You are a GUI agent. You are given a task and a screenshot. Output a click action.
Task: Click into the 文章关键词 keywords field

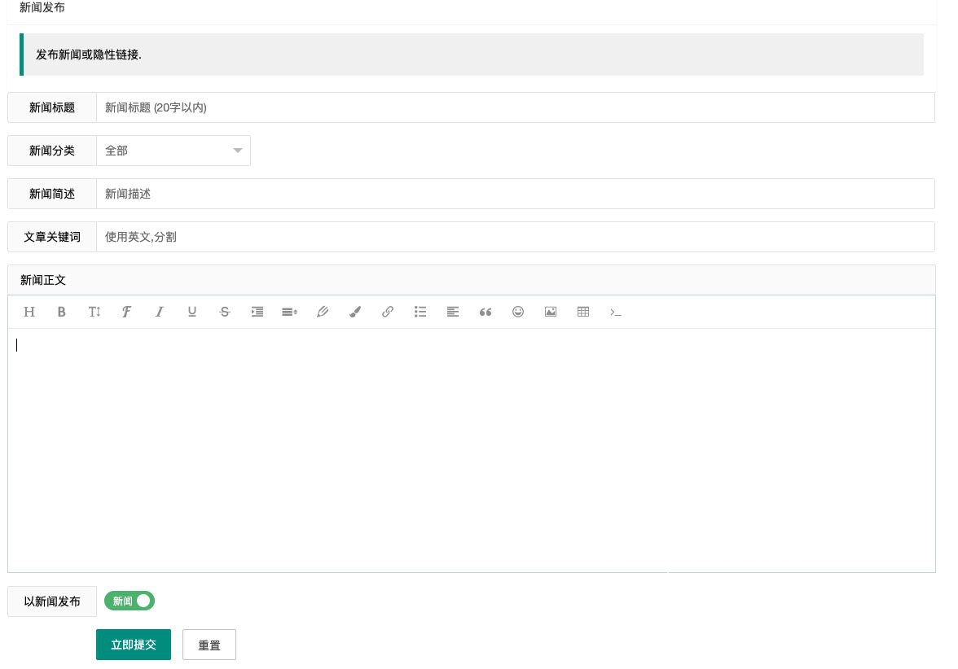pos(515,237)
